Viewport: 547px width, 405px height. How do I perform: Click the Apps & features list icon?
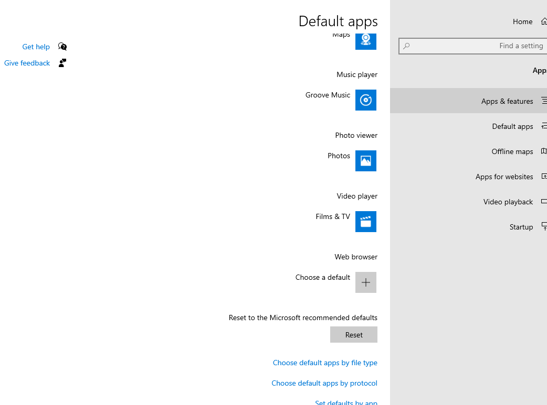(x=544, y=101)
